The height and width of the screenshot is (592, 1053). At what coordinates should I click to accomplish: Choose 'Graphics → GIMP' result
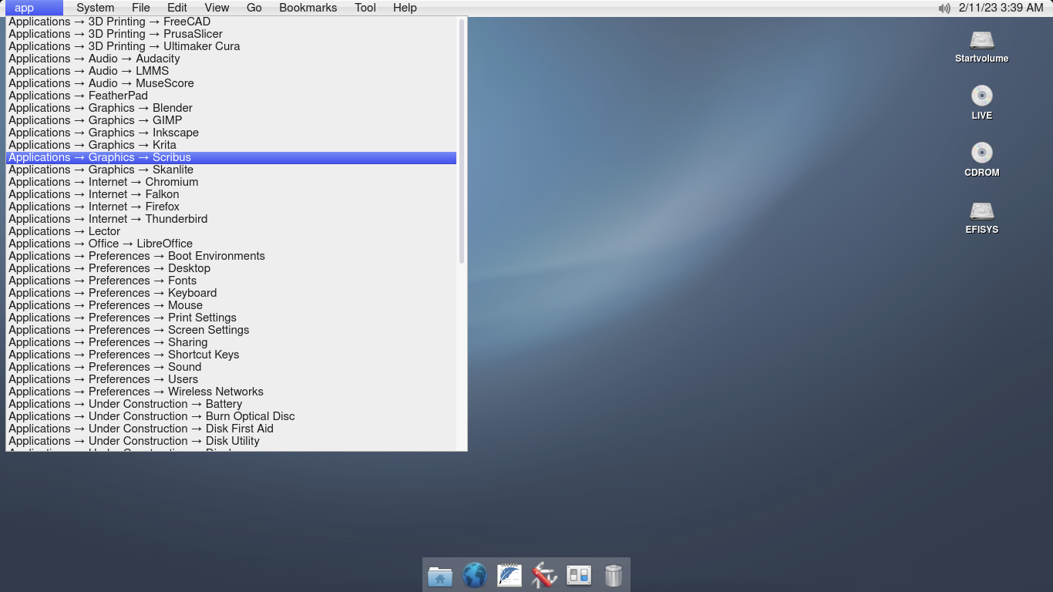(x=231, y=120)
